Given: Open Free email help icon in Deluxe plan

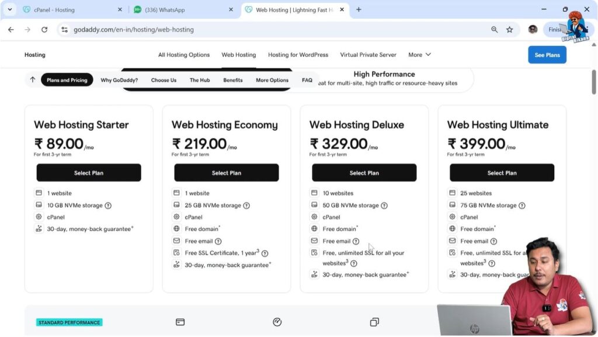Looking at the screenshot, I should [356, 241].
